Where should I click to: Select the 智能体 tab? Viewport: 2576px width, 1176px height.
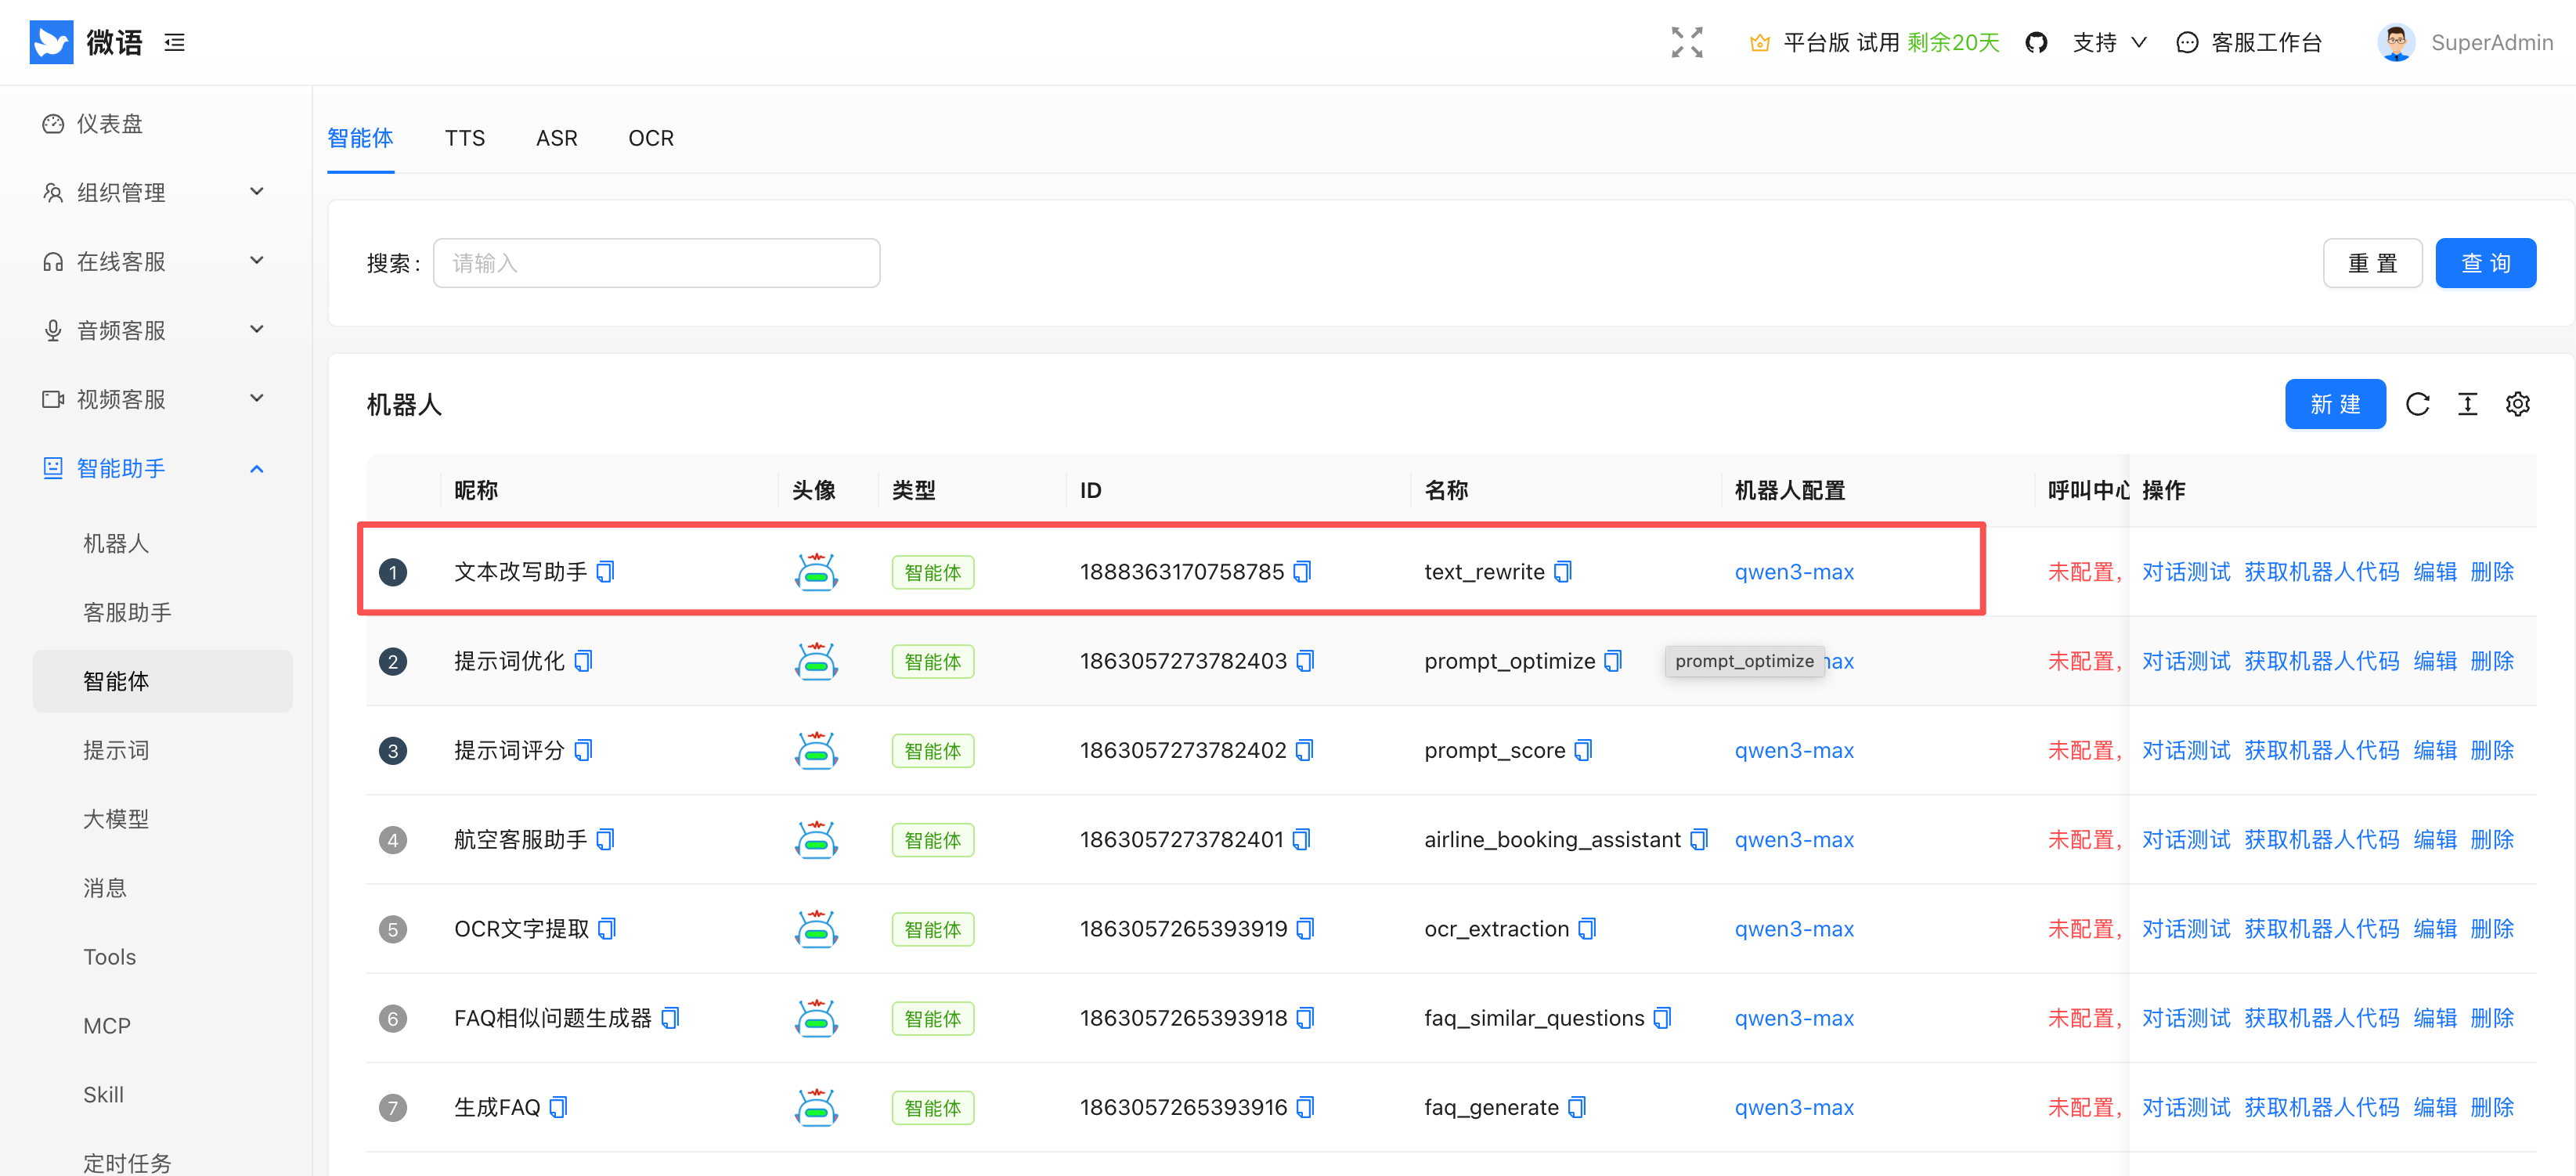click(x=361, y=138)
